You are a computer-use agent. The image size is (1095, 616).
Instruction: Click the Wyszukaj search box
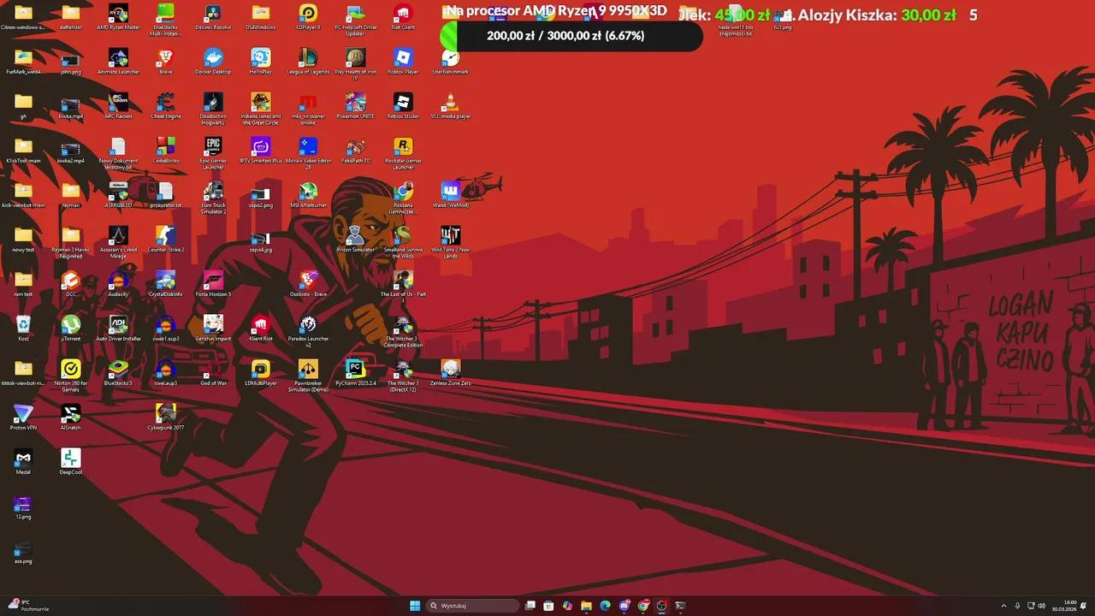point(473,605)
